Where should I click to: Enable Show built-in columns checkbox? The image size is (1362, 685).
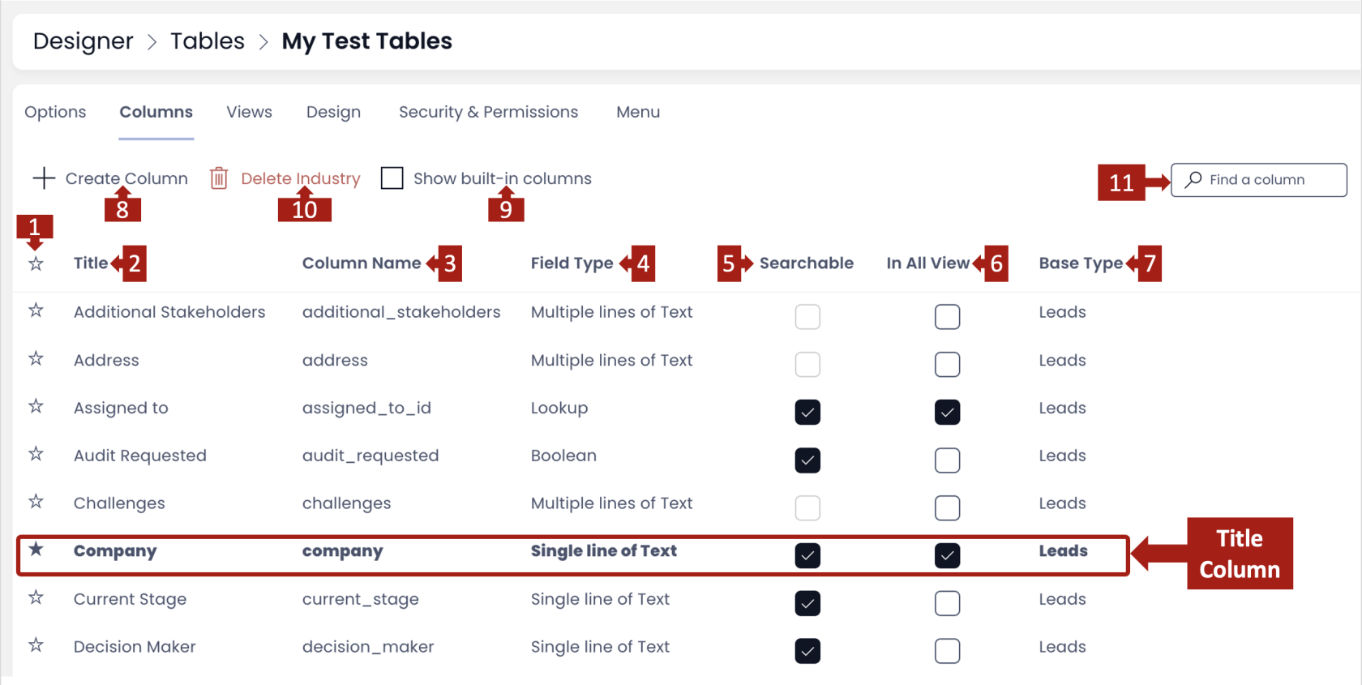392,178
